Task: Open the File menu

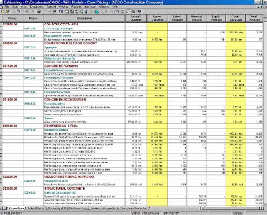Action: click(x=7, y=7)
